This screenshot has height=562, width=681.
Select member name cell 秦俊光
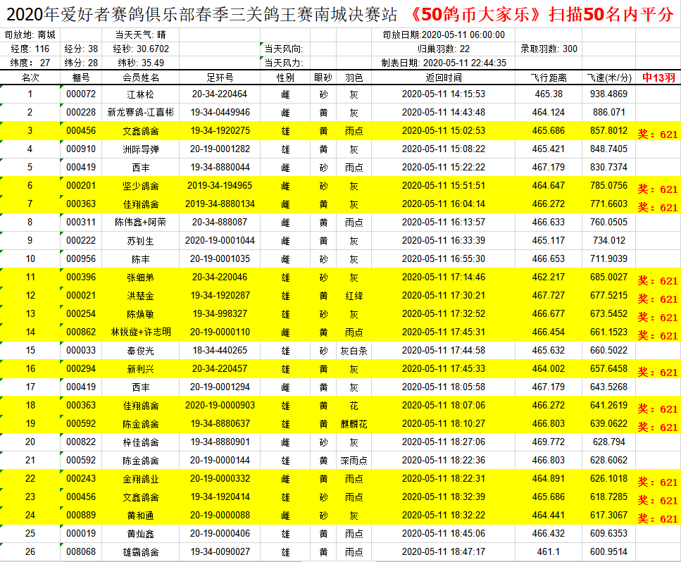(141, 351)
